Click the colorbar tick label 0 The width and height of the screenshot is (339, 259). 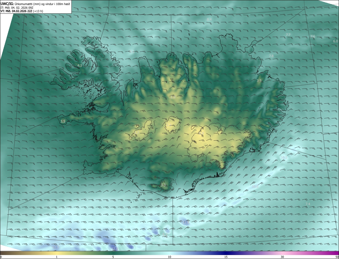pos(1,257)
